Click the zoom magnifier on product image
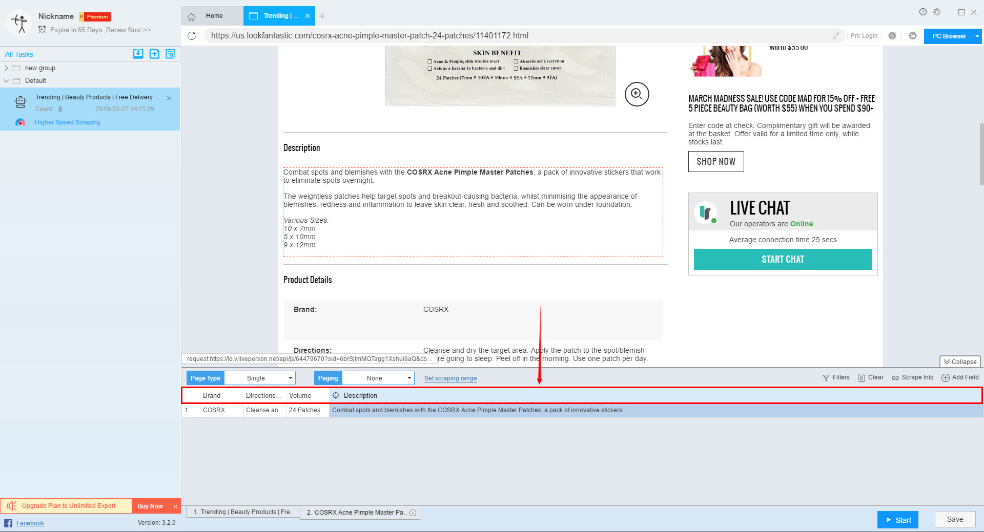 coord(637,94)
